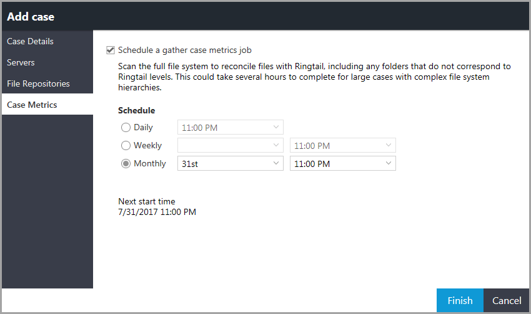Viewport: 531px width, 314px height.
Task: Open the Weekly time dropdown
Action: [343, 146]
